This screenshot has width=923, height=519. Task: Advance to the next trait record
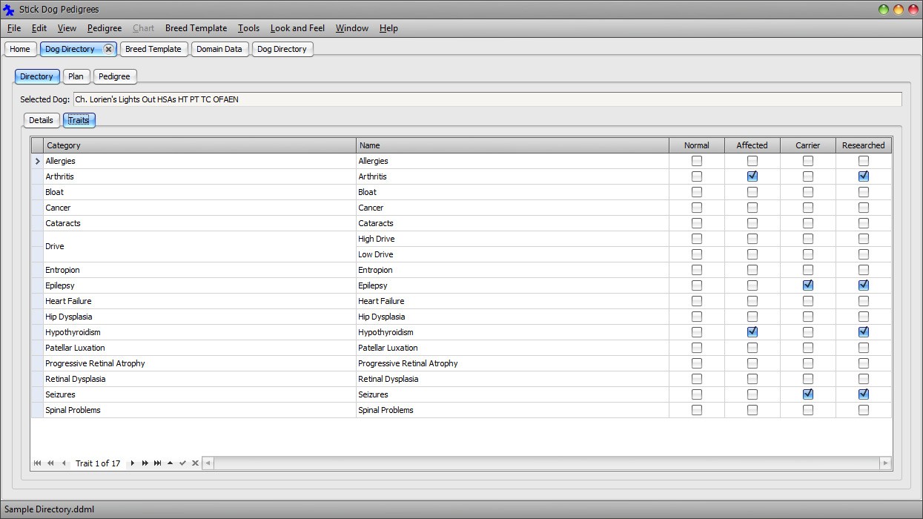coord(132,463)
